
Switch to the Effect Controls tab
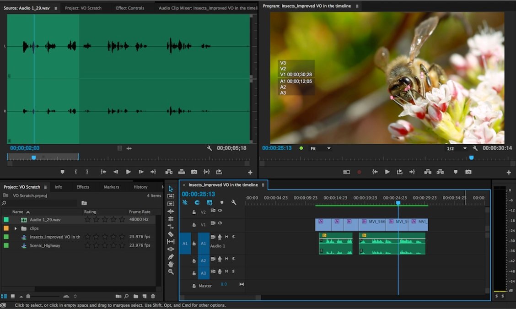click(x=130, y=8)
